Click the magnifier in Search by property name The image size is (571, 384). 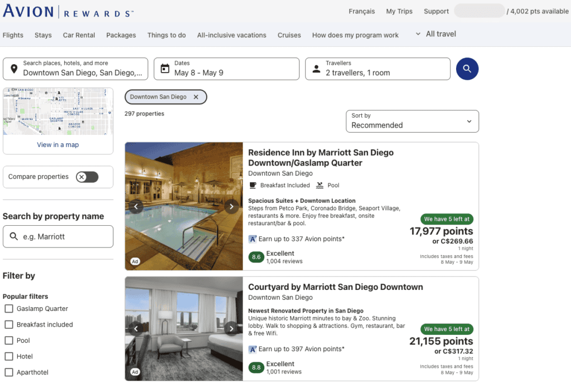point(15,236)
